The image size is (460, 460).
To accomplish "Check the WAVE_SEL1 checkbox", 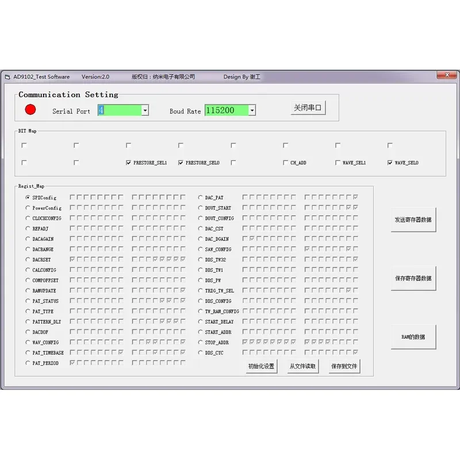I will pos(338,163).
